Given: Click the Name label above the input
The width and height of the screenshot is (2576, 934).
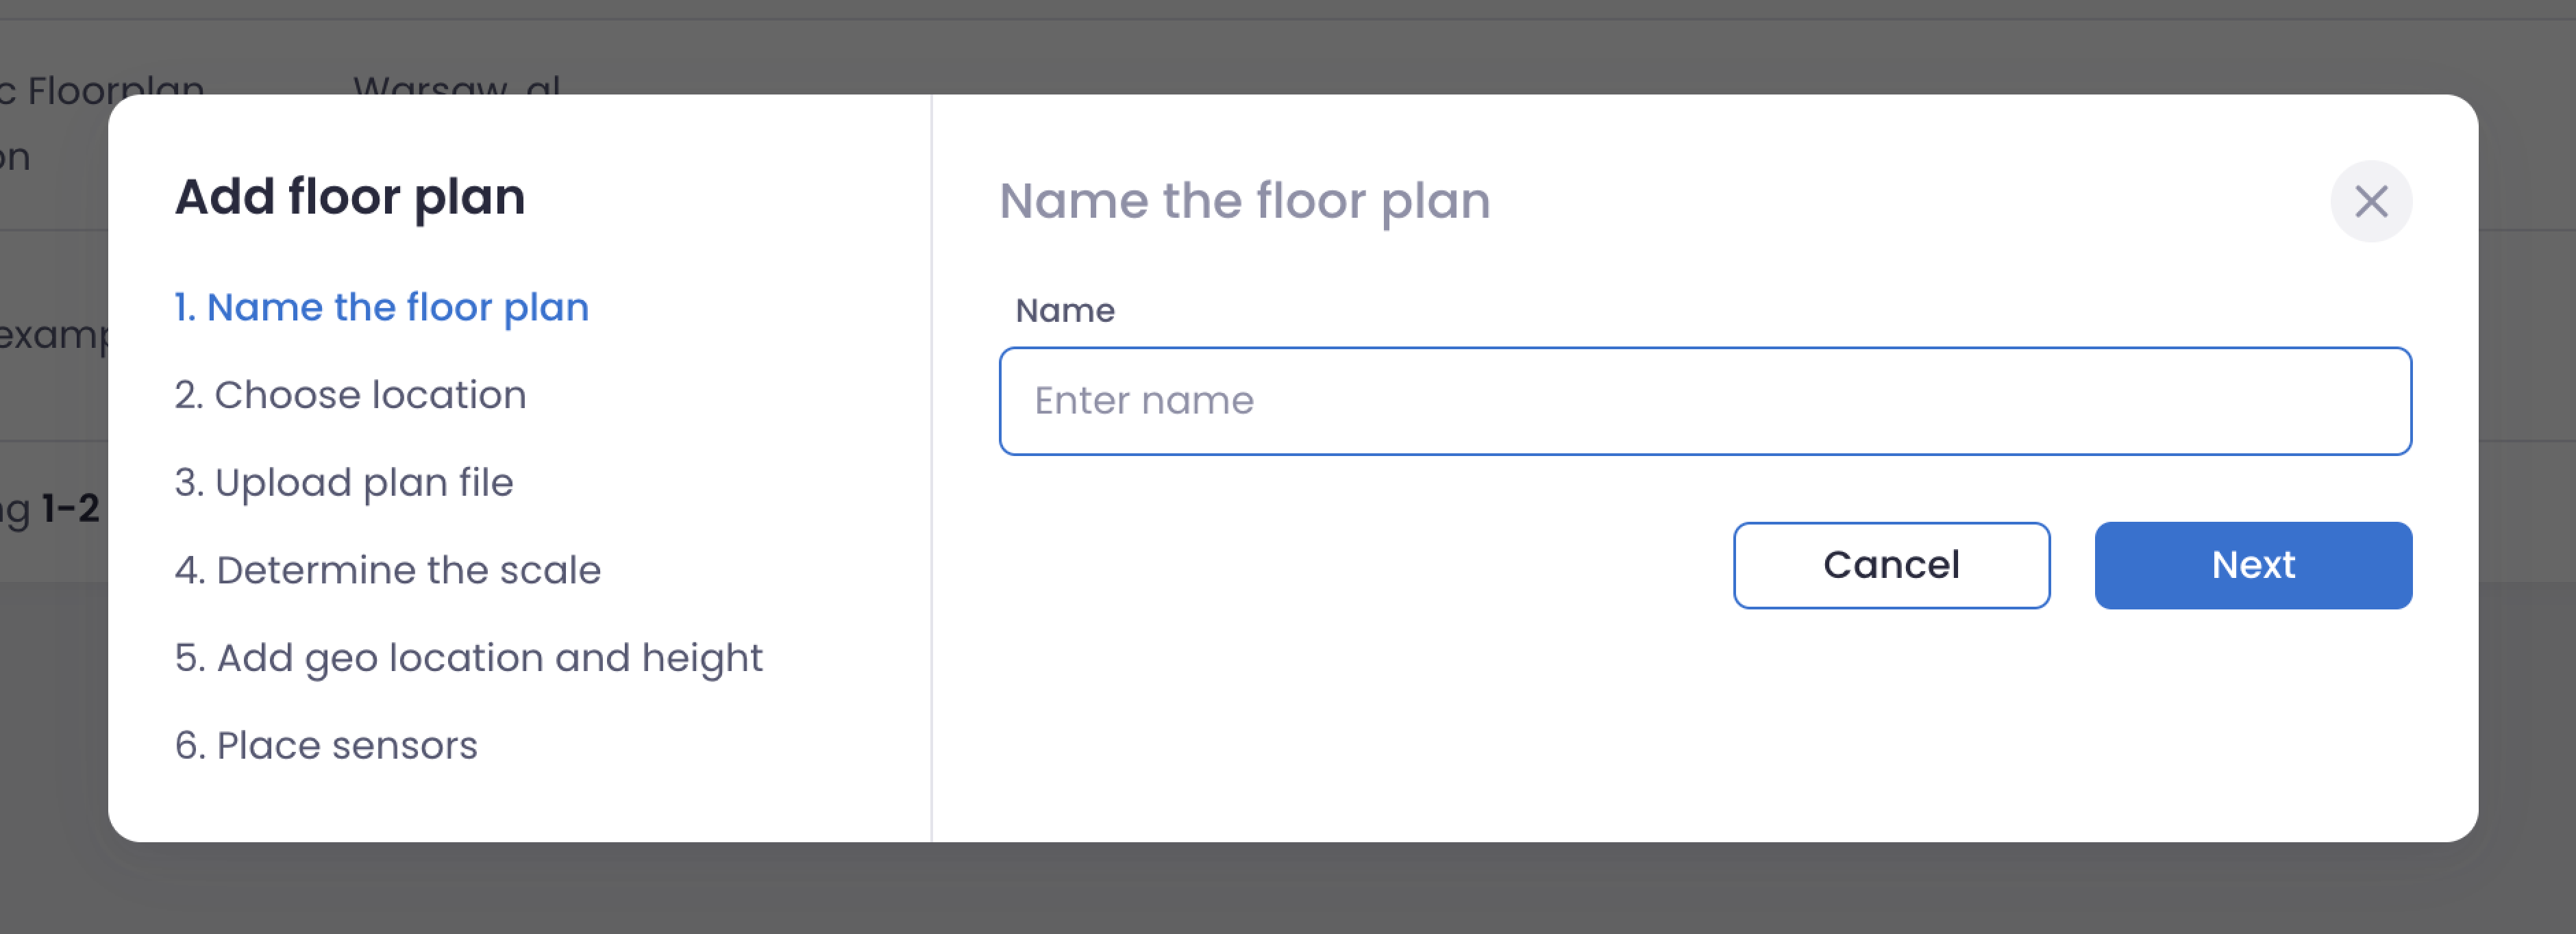Looking at the screenshot, I should 1065,310.
